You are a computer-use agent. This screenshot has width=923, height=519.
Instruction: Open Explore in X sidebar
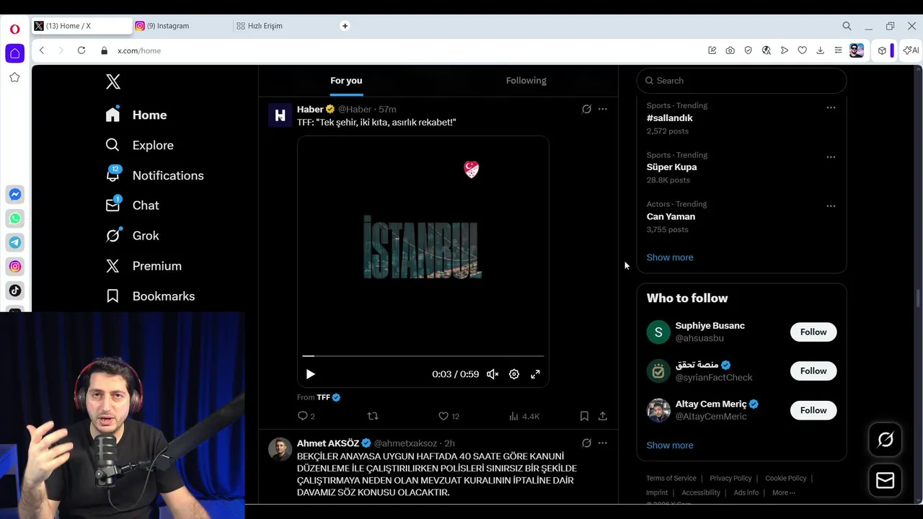click(x=140, y=146)
